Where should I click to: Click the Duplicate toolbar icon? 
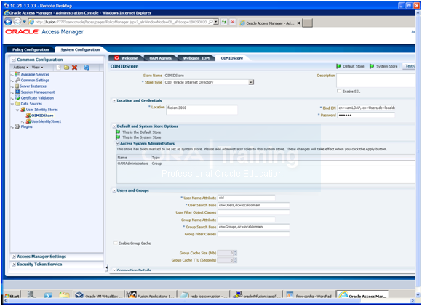[x=87, y=68]
